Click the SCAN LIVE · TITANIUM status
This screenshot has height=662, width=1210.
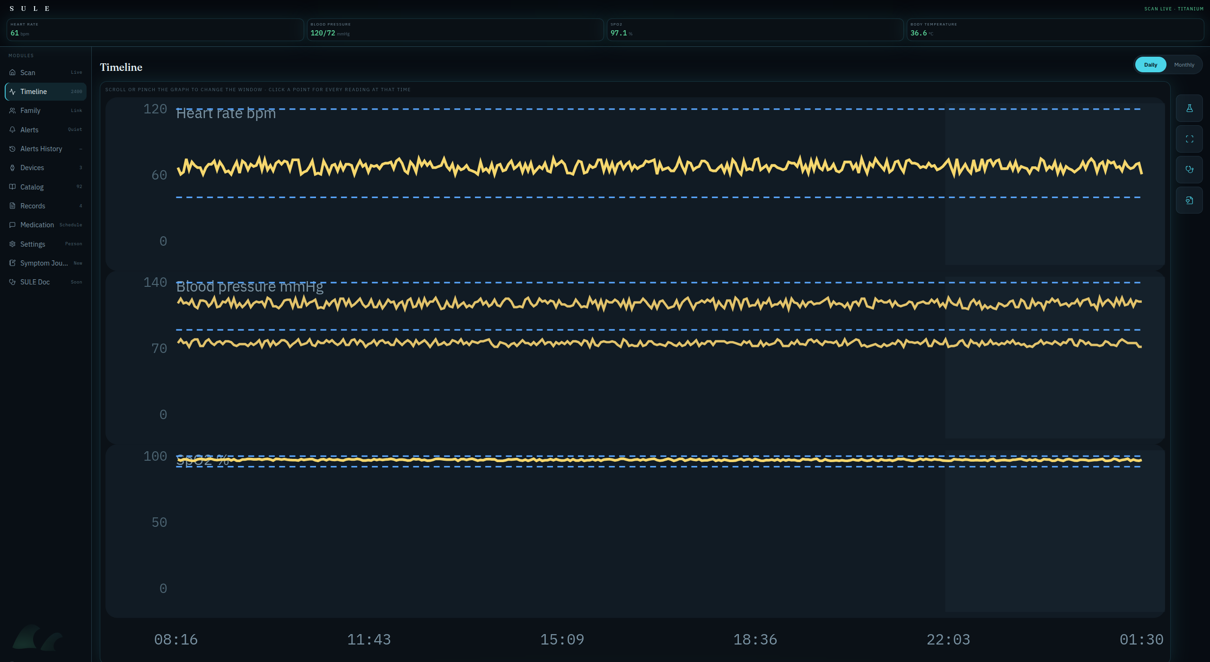point(1174,9)
